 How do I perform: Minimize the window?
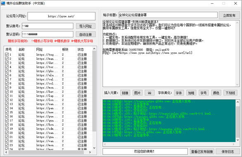(212, 3)
